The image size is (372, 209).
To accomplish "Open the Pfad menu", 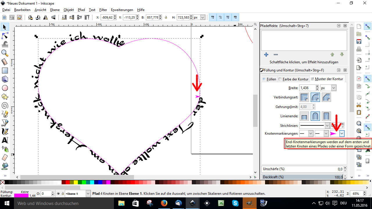I will (81, 10).
